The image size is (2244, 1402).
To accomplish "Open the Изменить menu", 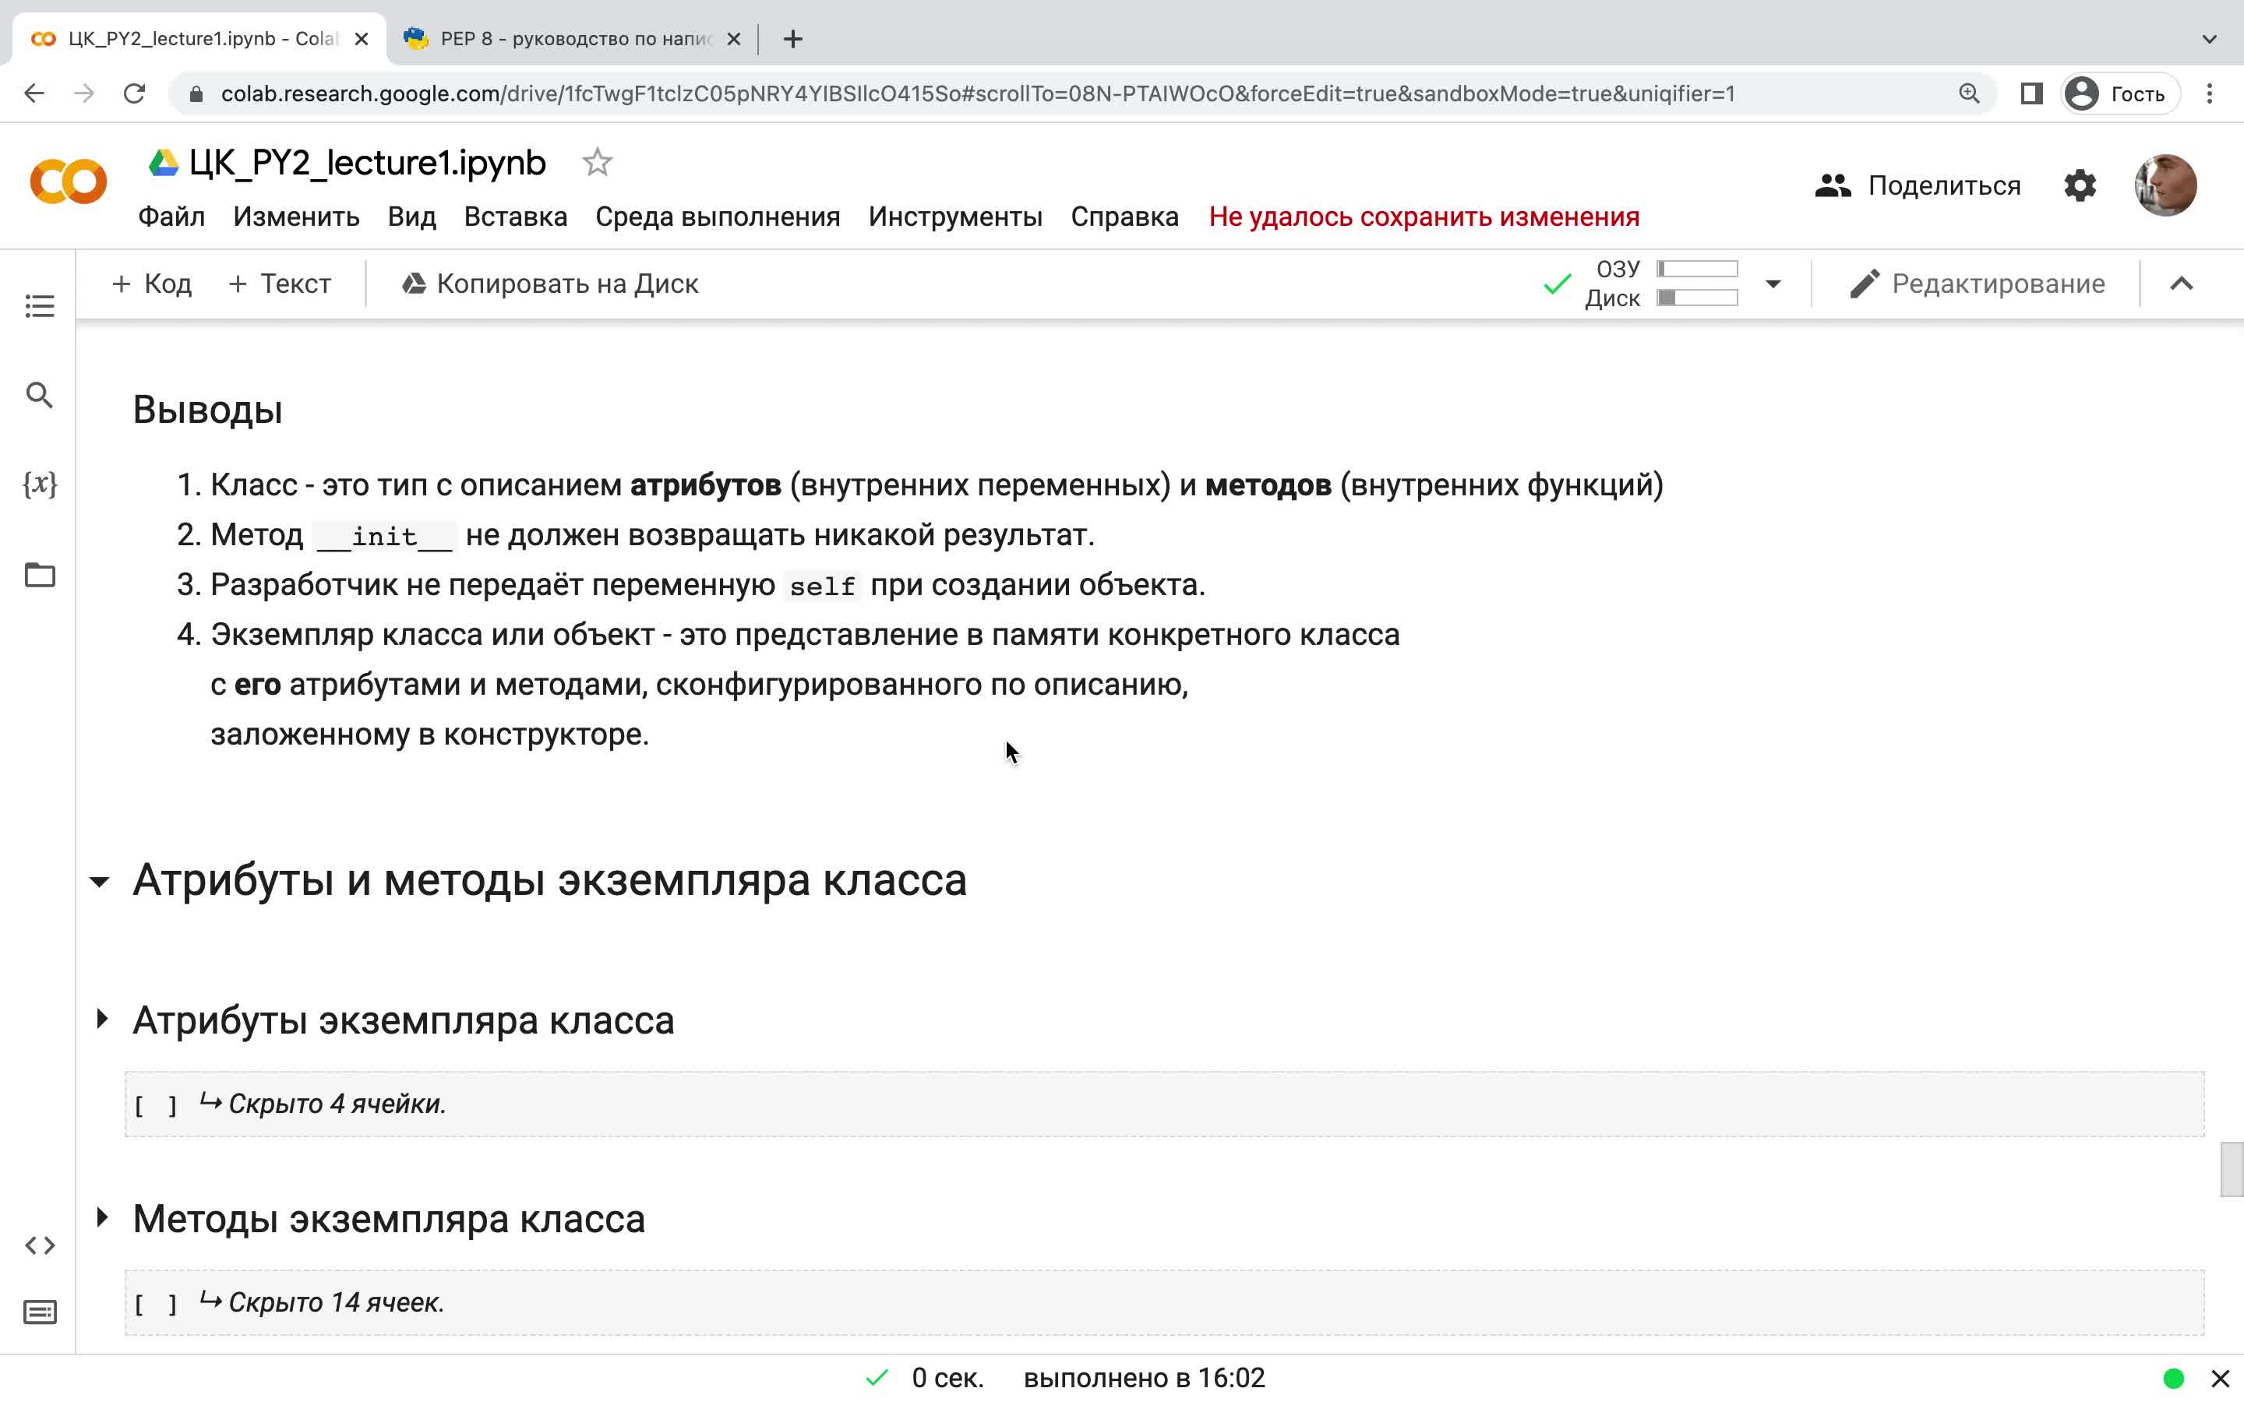I will [x=297, y=217].
